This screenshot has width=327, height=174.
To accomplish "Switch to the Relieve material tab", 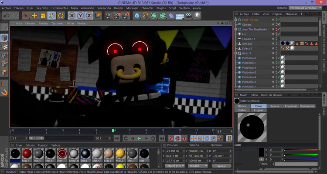I will tap(275, 106).
